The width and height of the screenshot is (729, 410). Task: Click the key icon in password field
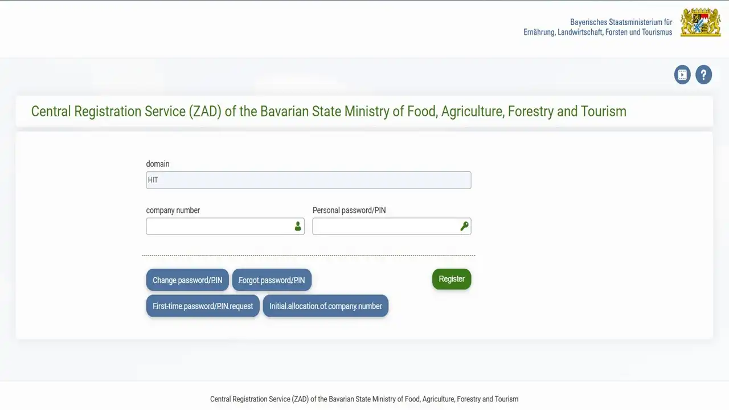[x=464, y=226]
